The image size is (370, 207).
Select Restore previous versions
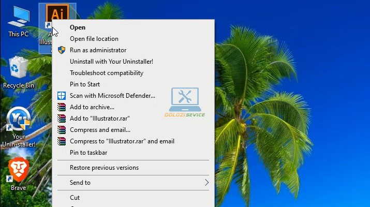click(104, 168)
